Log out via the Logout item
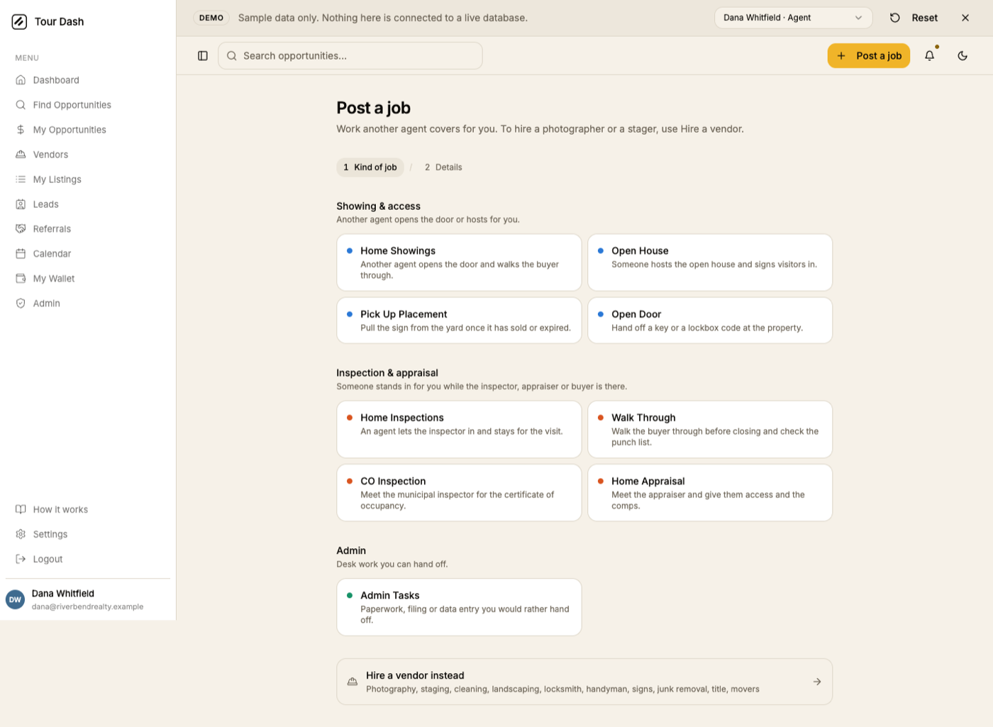Screen dimensions: 993x727 (x=88, y=559)
